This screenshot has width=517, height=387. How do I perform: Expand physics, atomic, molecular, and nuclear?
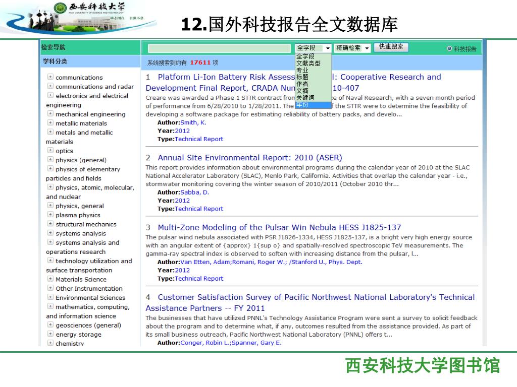click(50, 187)
